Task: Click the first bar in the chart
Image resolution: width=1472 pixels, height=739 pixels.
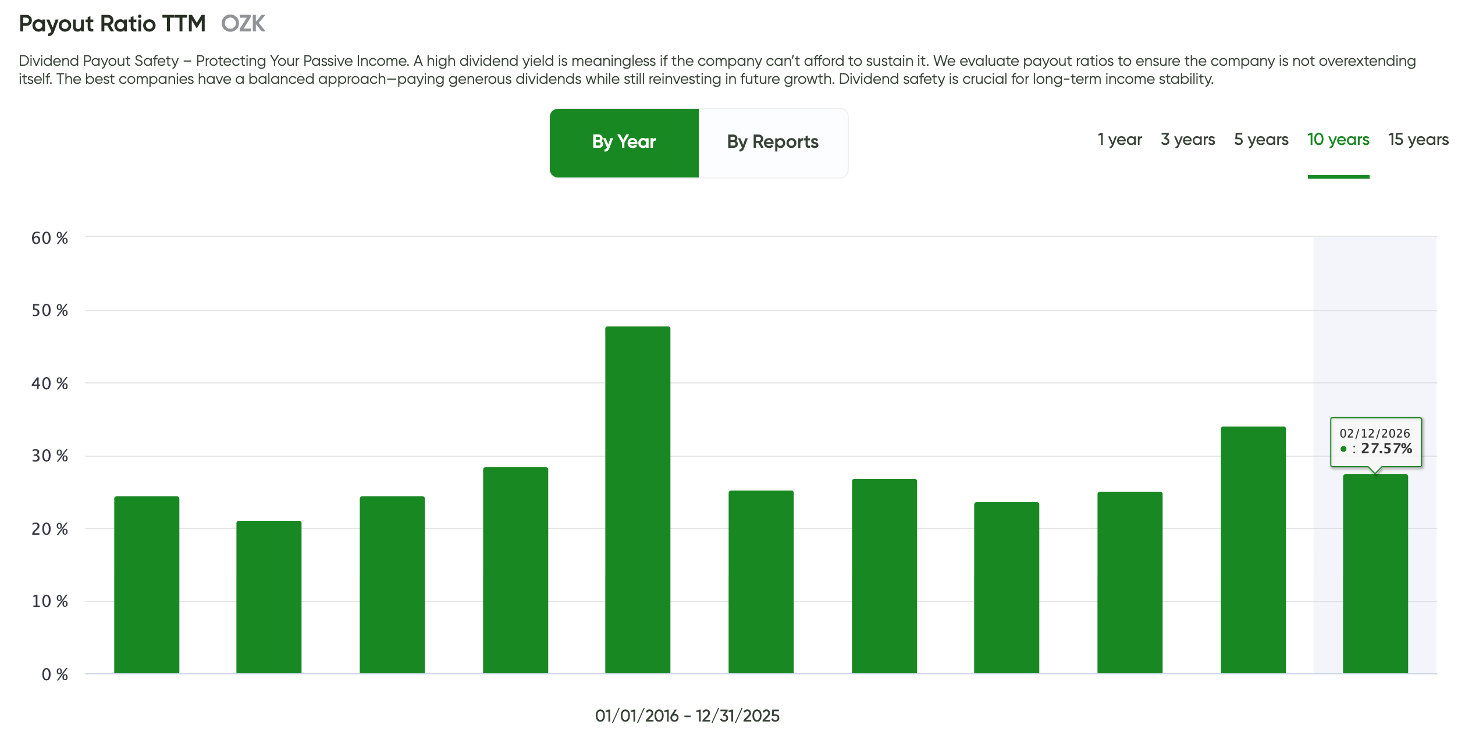Action: 147,585
